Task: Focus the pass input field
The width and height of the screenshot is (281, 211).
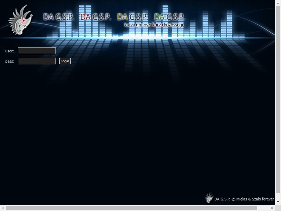Action: [37, 61]
